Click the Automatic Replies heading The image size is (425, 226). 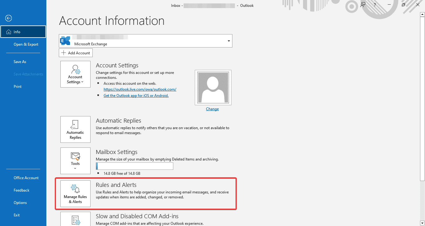[119, 121]
